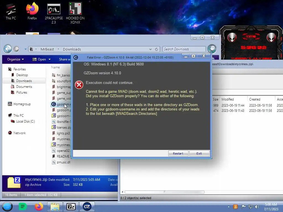Click the magnifier search icon in Explorer
Screen dimensions: 283x212
212,49
